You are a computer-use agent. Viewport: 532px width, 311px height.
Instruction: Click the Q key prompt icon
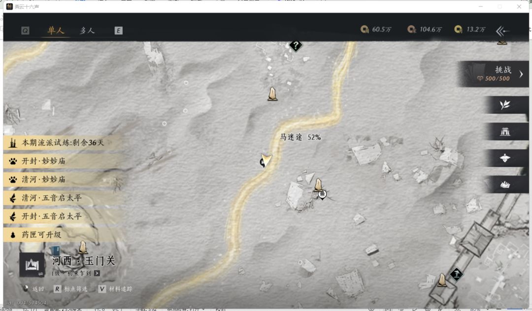pyautogui.click(x=25, y=31)
